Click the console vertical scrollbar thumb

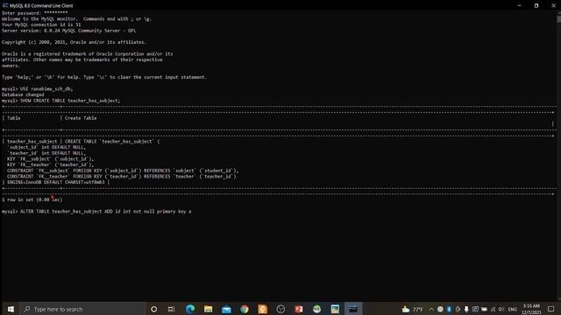coord(558,19)
